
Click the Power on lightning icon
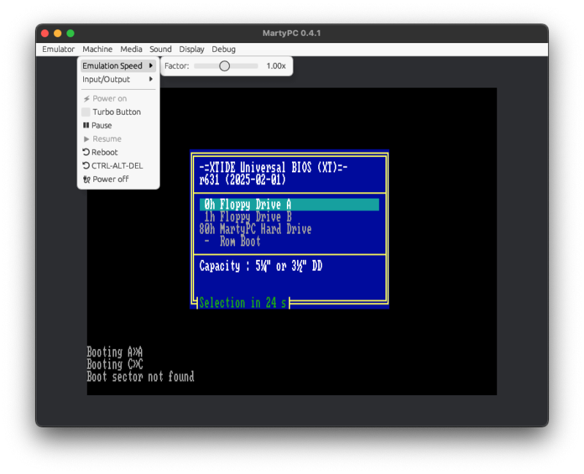click(x=86, y=99)
